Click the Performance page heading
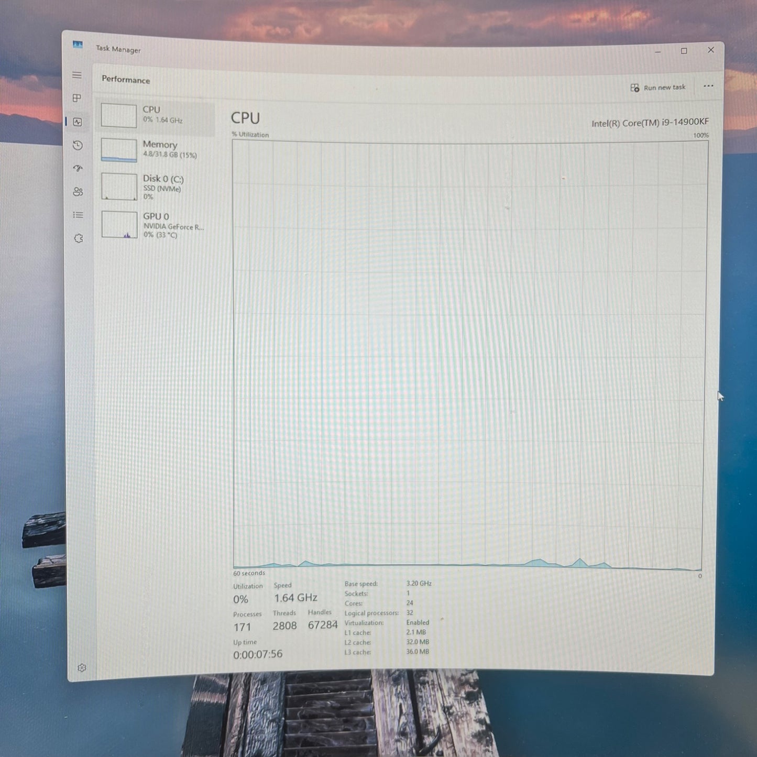757x757 pixels. coord(126,80)
